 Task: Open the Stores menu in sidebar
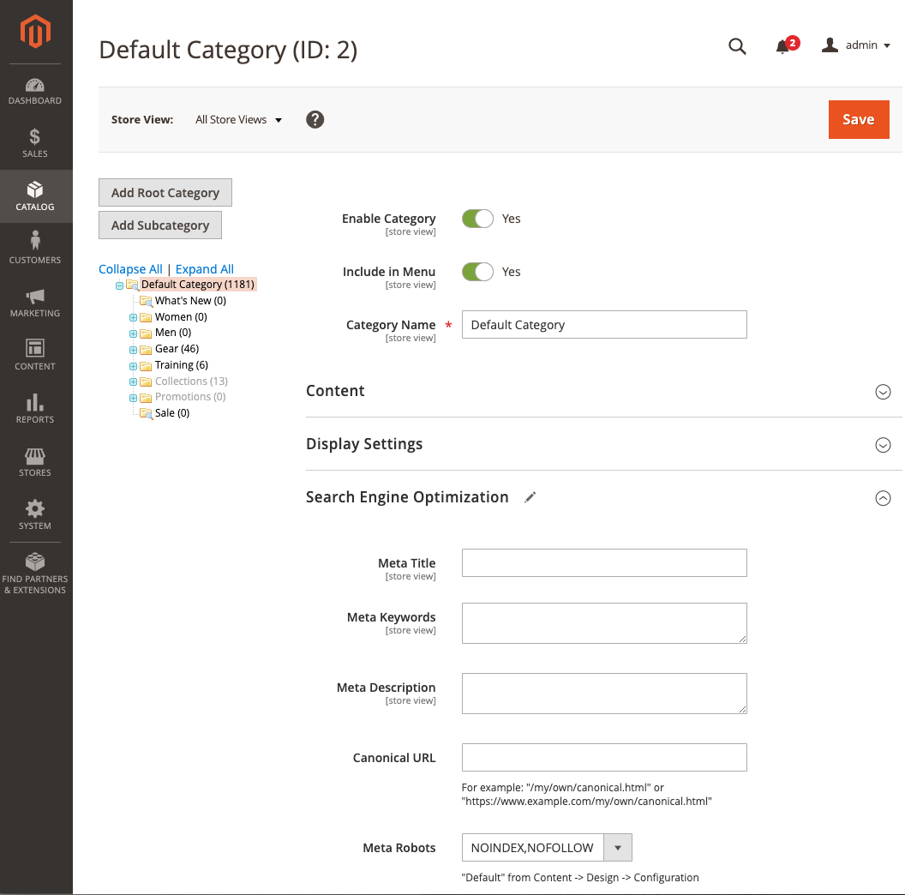35,462
